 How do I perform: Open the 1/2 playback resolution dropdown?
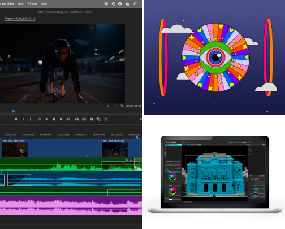click(x=111, y=106)
